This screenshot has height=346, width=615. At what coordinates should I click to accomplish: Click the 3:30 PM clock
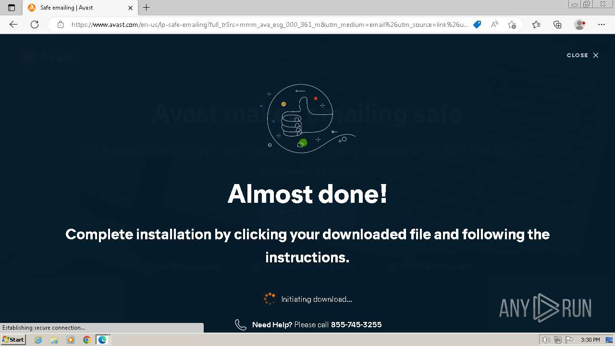point(590,340)
